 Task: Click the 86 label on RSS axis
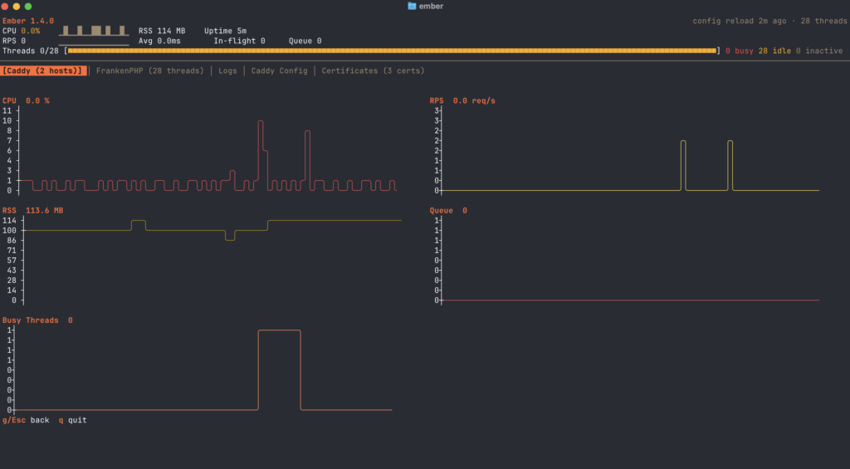(12, 240)
